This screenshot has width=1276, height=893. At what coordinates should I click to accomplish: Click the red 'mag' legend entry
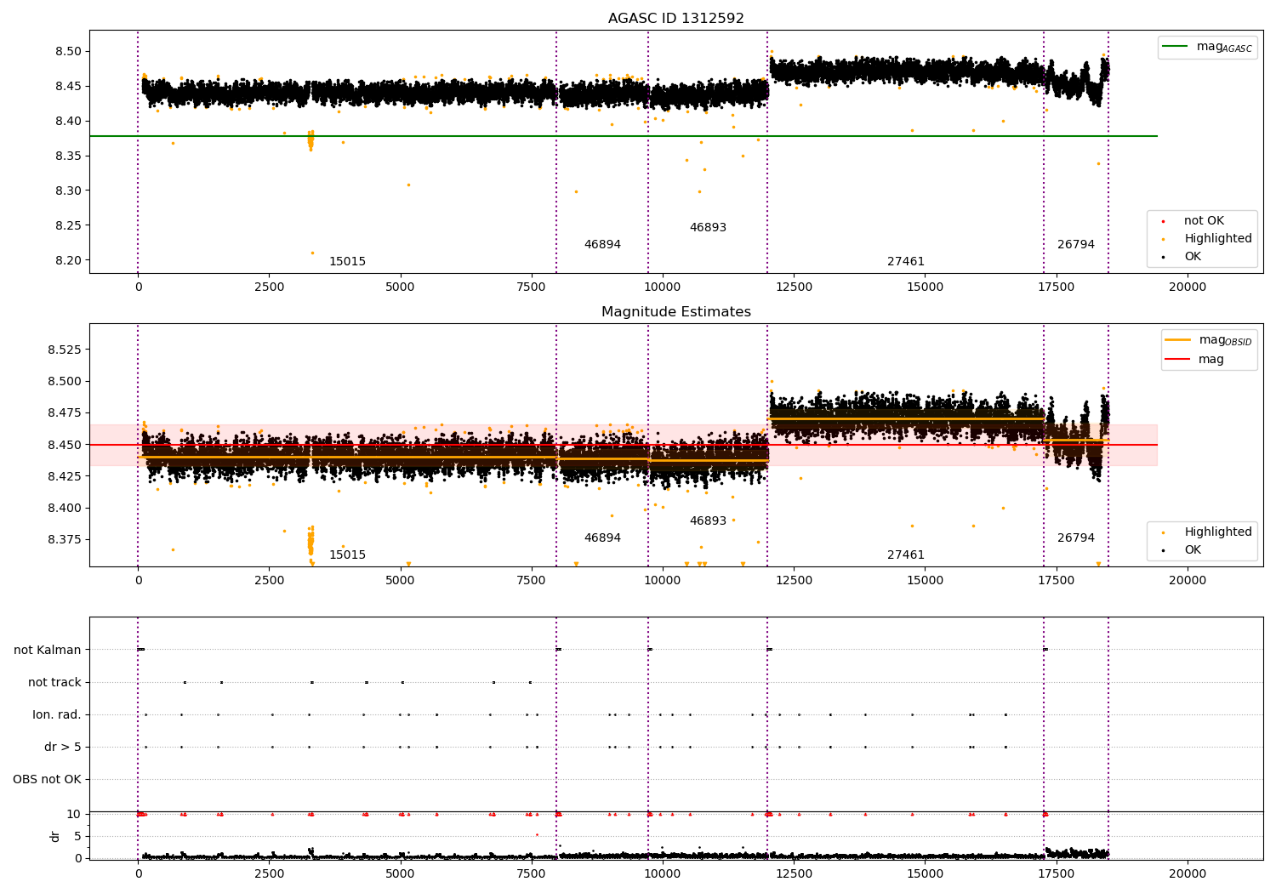1195,359
